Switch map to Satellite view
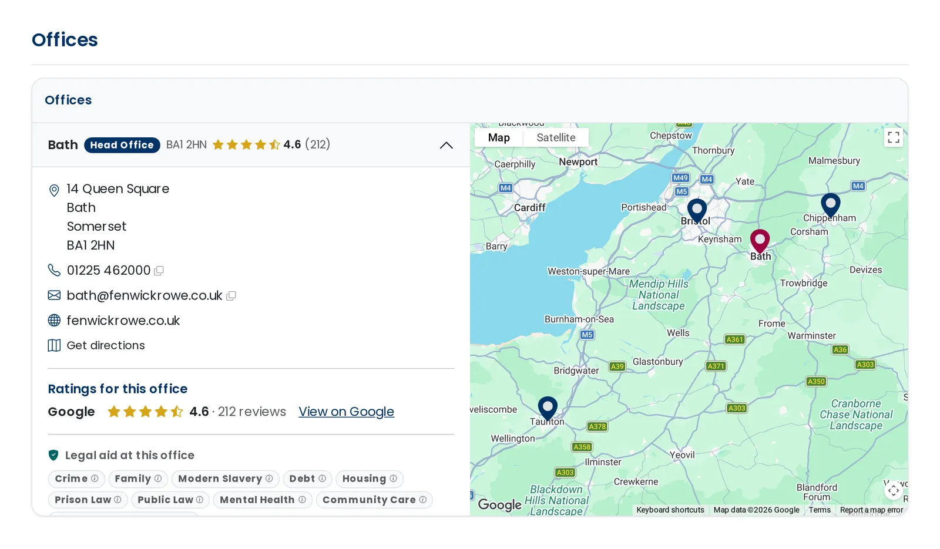Screen dimensions: 940x549 (556, 137)
